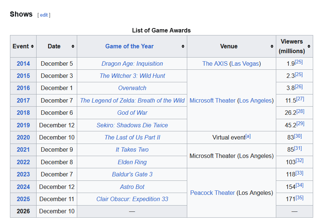Open the 2019 event link
Image resolution: width=332 pixels, height=224 pixels.
[23, 125]
